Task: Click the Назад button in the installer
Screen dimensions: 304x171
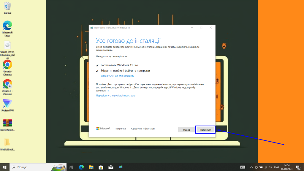Action: pyautogui.click(x=186, y=130)
